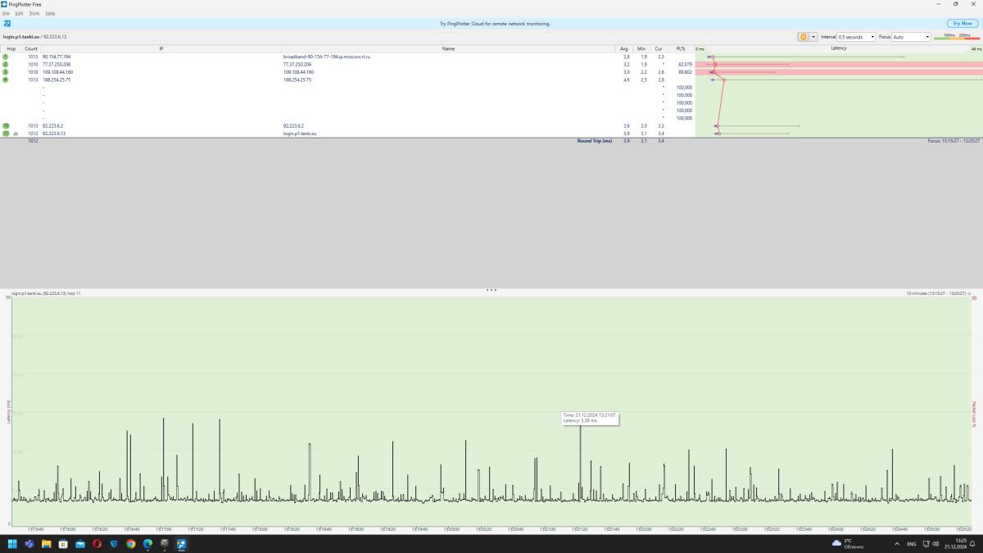983x553 pixels.
Task: Expand the Interval 0,5 seconds dropdown
Action: coord(856,37)
